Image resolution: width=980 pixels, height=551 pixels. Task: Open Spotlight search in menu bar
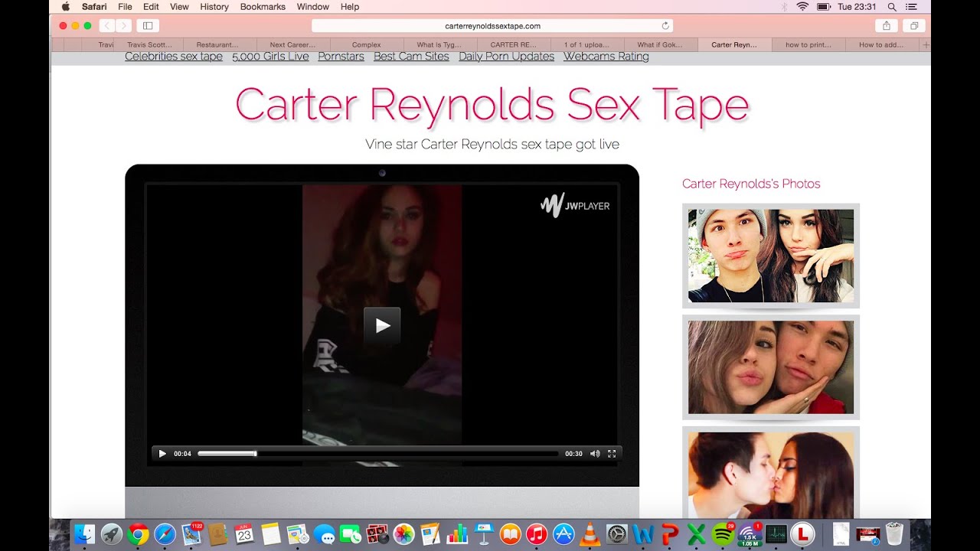[x=892, y=6]
